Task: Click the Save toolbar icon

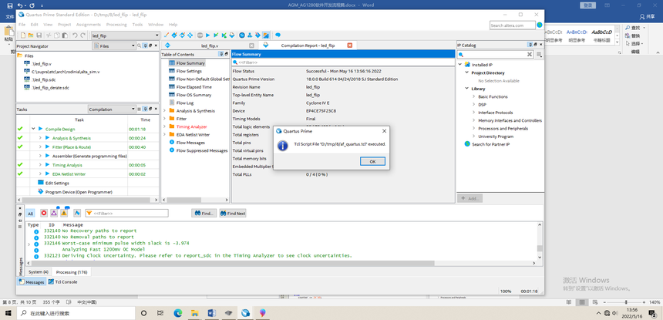Action: (39, 35)
